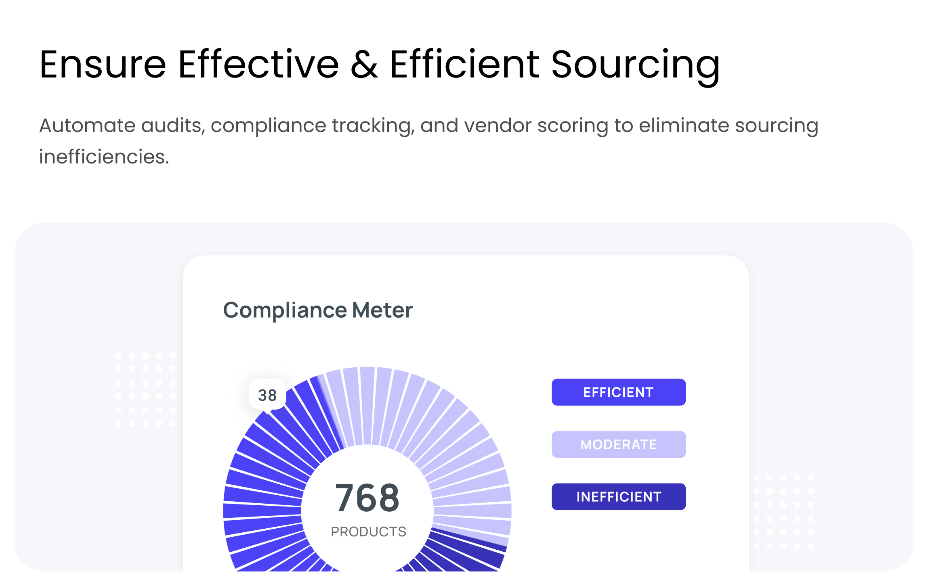Click the MODERATE legend button
Viewport: 928px width, 586px height.
coord(618,444)
